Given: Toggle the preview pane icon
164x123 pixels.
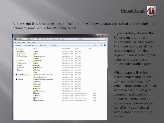Looking at the screenshot, I should (x=101, y=45).
